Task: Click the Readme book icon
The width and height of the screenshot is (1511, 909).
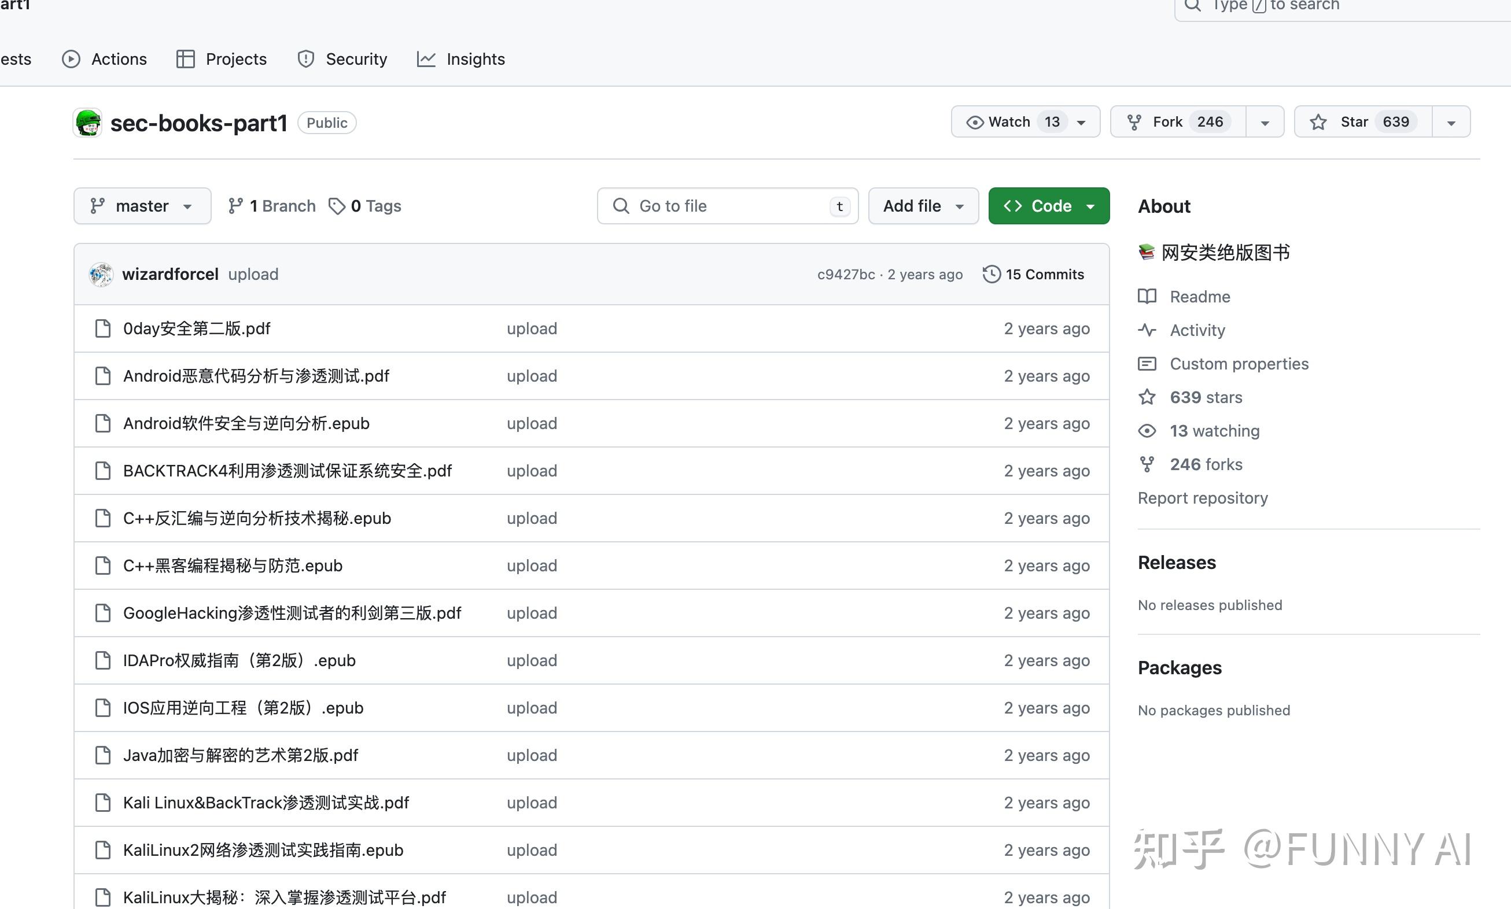Action: pyautogui.click(x=1147, y=297)
